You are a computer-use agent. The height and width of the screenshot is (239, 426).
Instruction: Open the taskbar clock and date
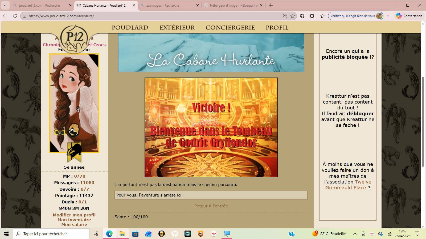[x=403, y=234]
